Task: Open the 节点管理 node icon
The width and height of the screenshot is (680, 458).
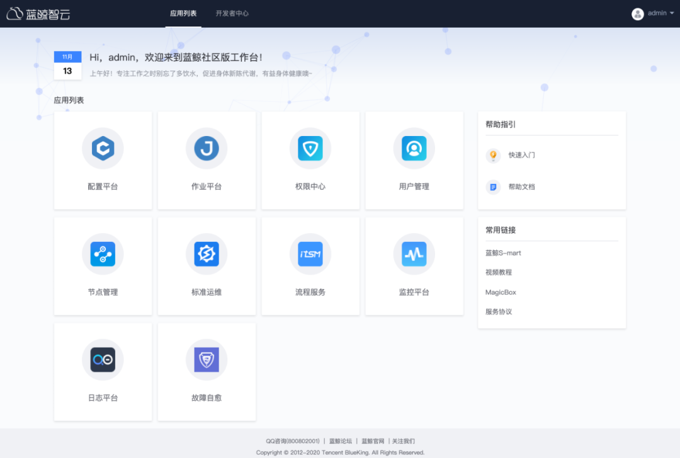Action: (x=103, y=254)
